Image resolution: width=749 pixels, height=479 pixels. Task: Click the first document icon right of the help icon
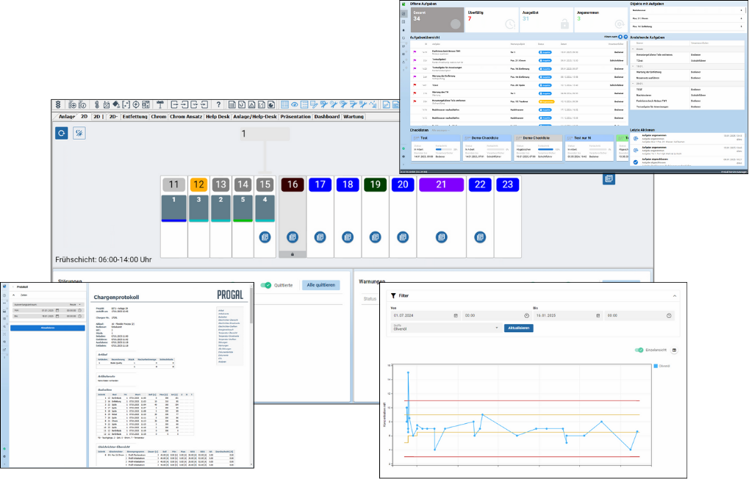pyautogui.click(x=232, y=104)
